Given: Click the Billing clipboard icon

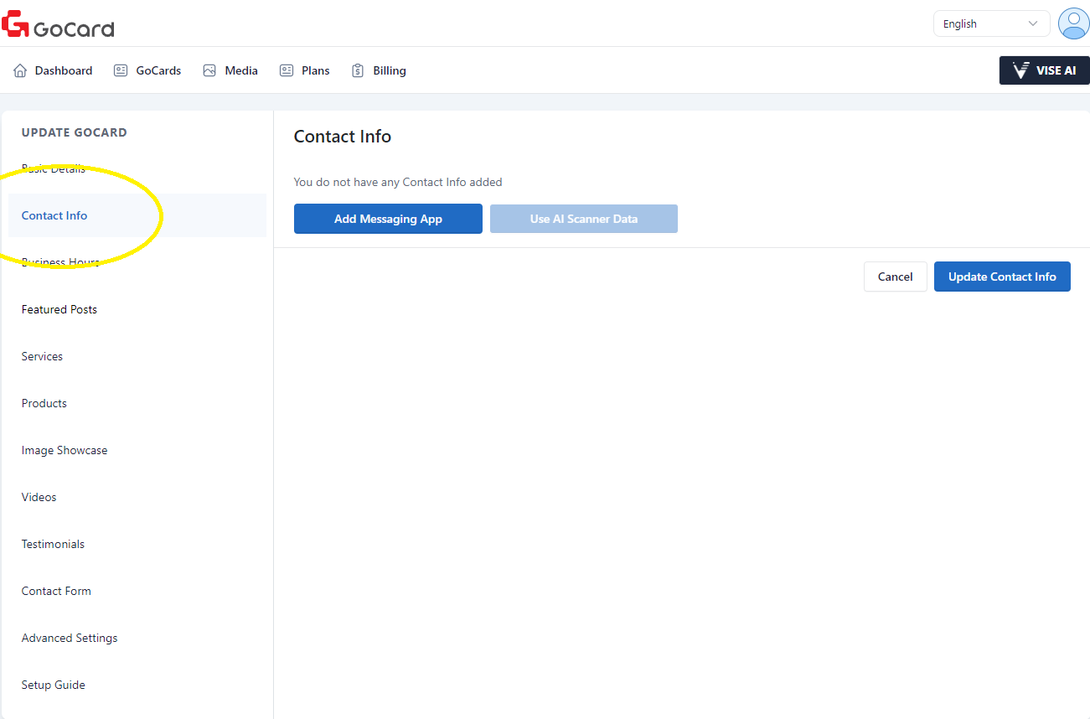Looking at the screenshot, I should 358,70.
